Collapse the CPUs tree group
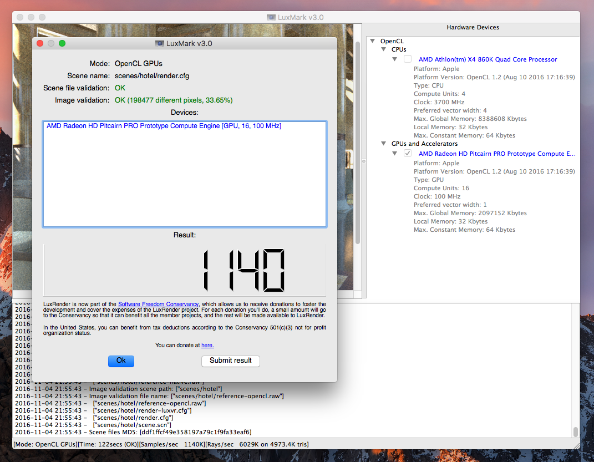 (x=384, y=49)
